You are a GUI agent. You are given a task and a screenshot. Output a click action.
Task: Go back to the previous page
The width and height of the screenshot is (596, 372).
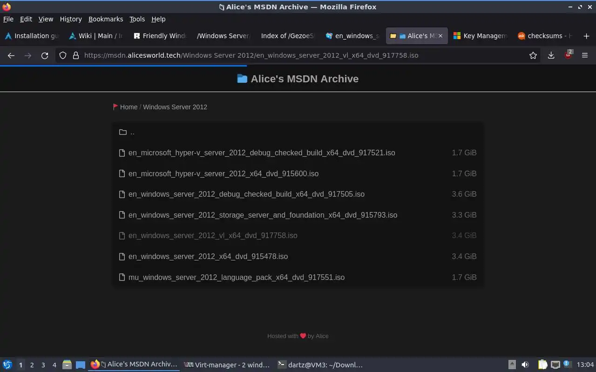[11, 55]
